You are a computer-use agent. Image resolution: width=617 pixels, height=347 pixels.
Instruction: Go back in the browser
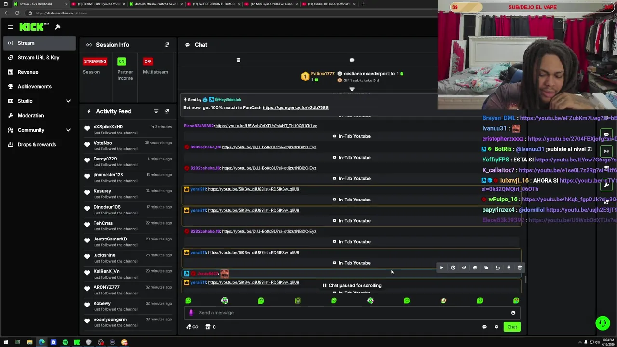point(6,13)
